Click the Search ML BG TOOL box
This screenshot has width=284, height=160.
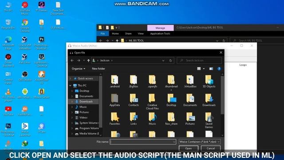pyautogui.click(x=257, y=40)
